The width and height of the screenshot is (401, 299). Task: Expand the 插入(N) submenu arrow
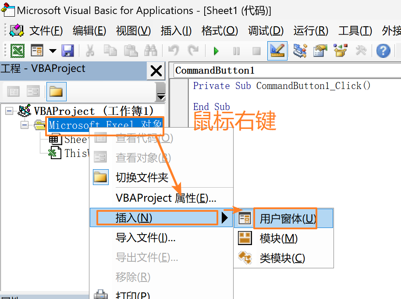pos(224,218)
